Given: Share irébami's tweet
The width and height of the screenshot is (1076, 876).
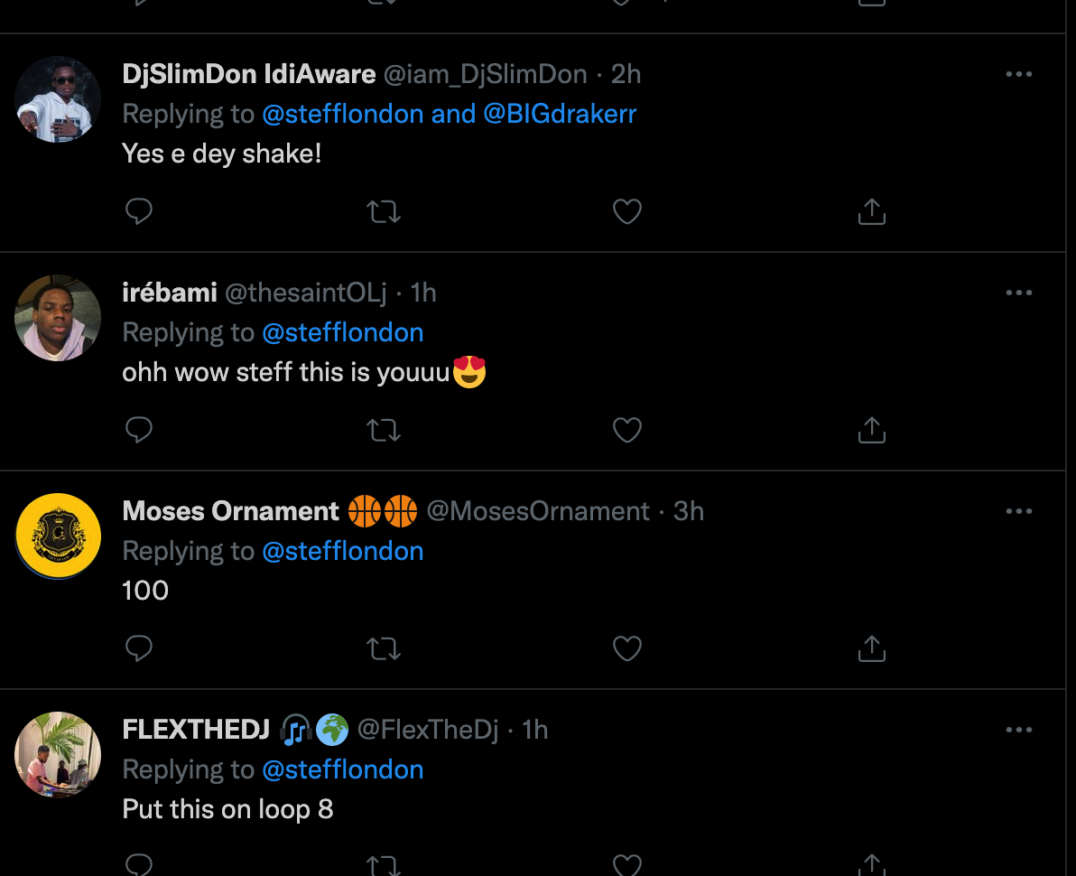Looking at the screenshot, I should 871,430.
